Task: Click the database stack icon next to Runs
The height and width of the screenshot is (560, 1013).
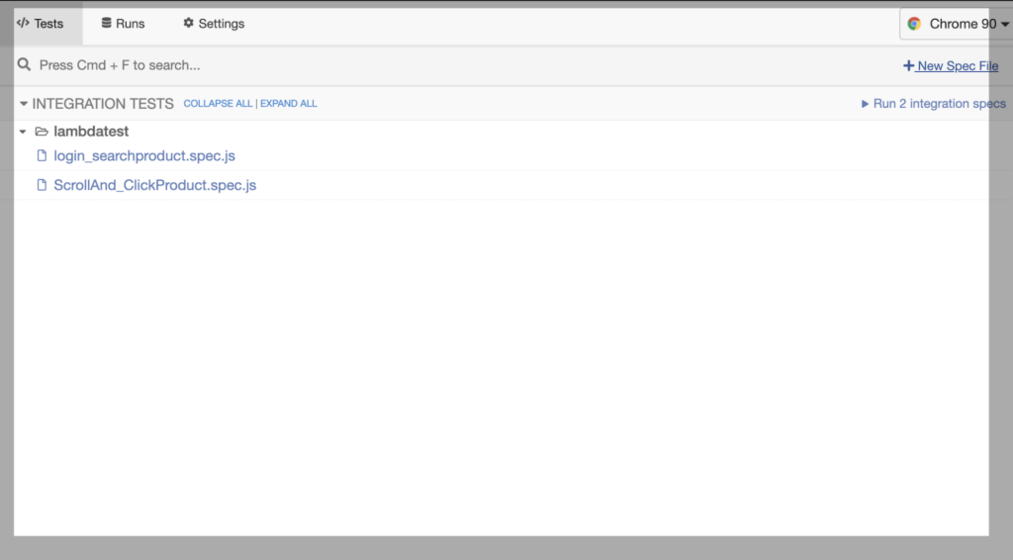Action: 106,23
